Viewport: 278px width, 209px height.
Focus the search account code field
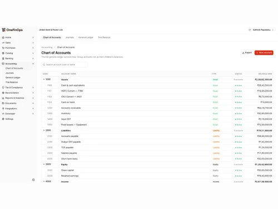coord(64,65)
